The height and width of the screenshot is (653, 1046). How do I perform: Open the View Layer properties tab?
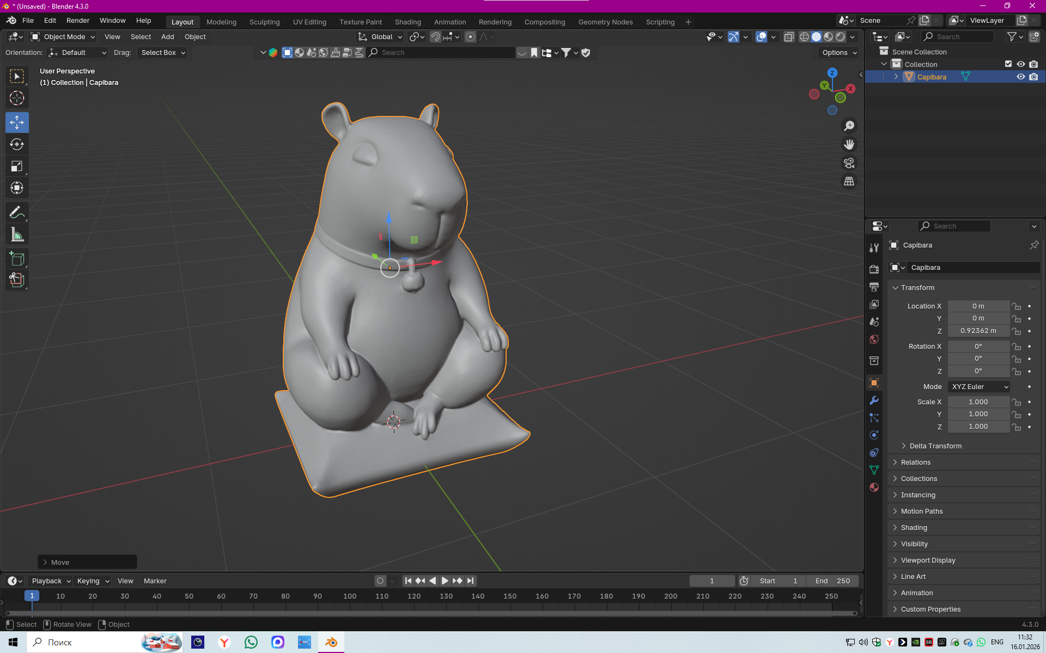click(874, 304)
